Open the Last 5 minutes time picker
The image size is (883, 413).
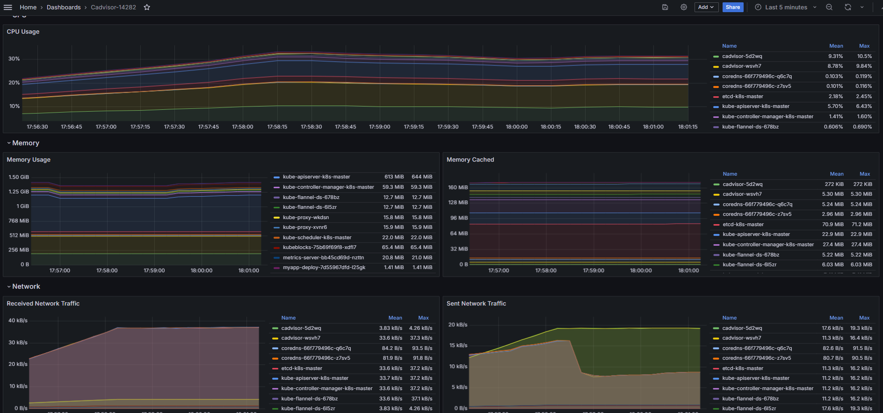(x=786, y=7)
